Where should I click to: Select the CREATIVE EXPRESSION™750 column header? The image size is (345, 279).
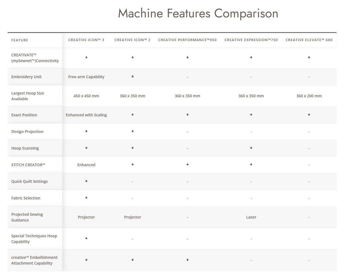tap(251, 40)
